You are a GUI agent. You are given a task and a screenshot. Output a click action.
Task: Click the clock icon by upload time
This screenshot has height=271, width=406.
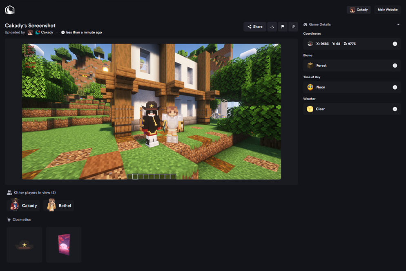[63, 32]
